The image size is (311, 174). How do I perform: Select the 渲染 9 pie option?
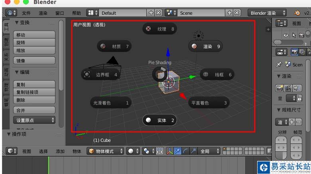coord(205,46)
